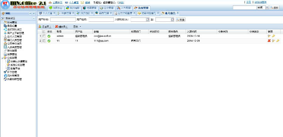Open the 导出 export dropdown
The width and height of the screenshot is (283, 137).
click(77, 27)
